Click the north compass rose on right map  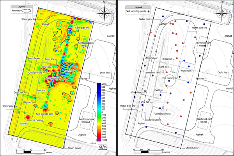[x=222, y=11]
